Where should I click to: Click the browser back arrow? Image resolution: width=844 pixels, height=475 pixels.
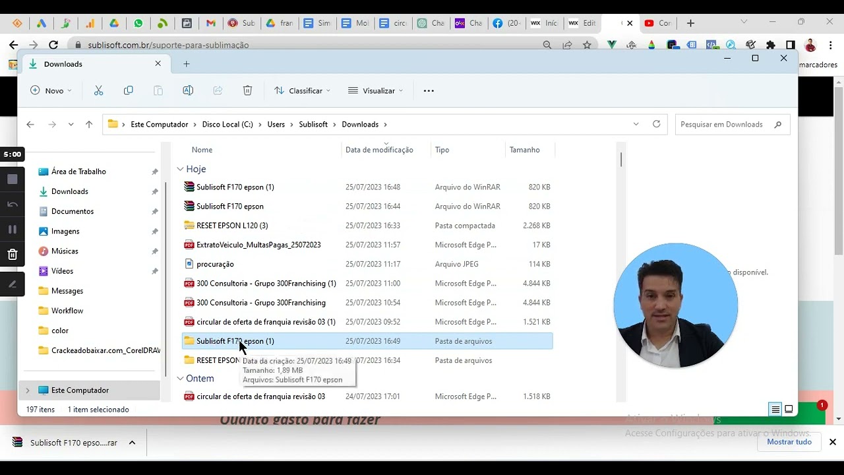pyautogui.click(x=14, y=45)
